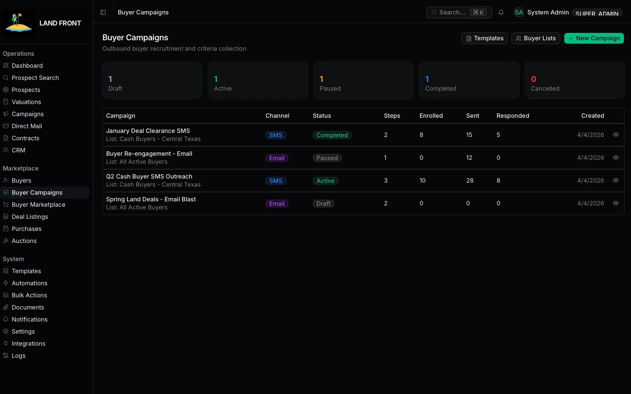Toggle the sidebar collapse icon
This screenshot has width=631, height=394.
[103, 12]
